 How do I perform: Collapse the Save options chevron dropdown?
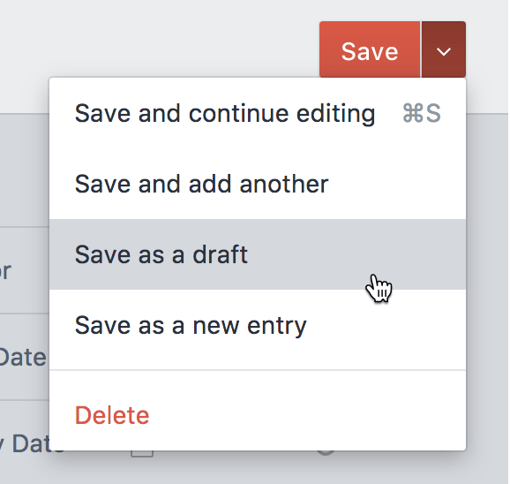[x=444, y=49]
